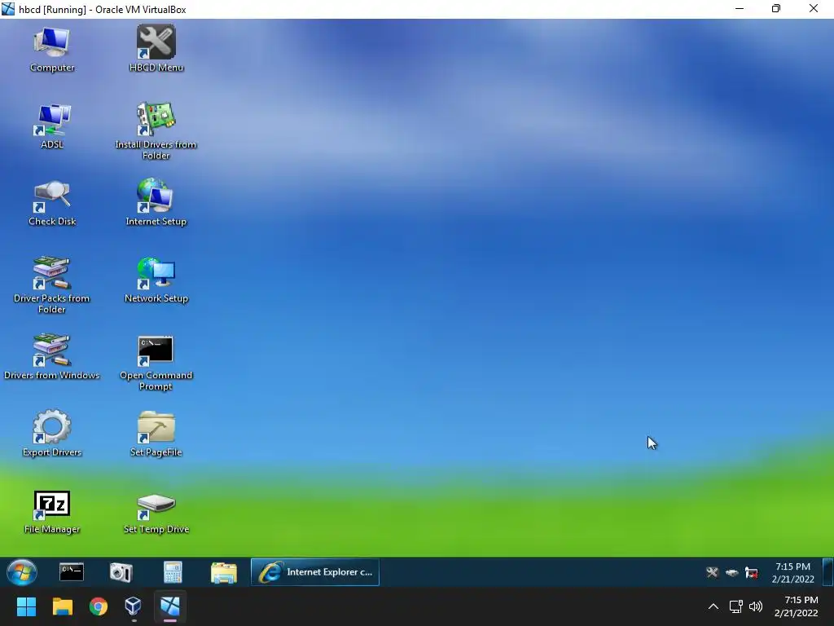Select the Export Drivers gear icon
The height and width of the screenshot is (626, 834).
(x=51, y=434)
